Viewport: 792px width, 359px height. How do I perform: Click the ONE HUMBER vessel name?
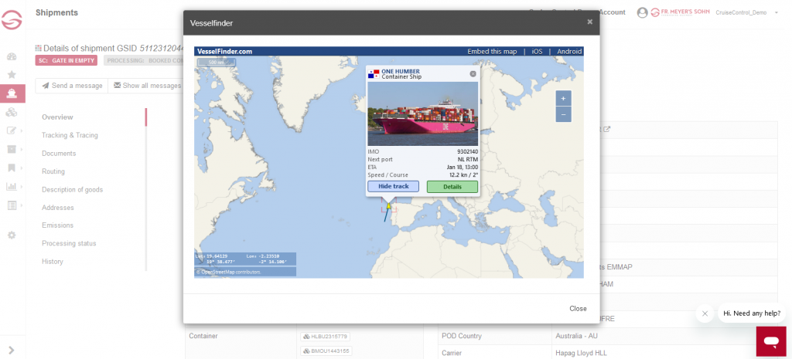[x=401, y=72]
